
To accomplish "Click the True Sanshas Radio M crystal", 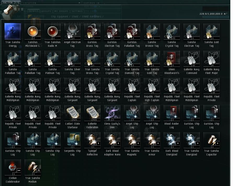I will click(x=53, y=31).
